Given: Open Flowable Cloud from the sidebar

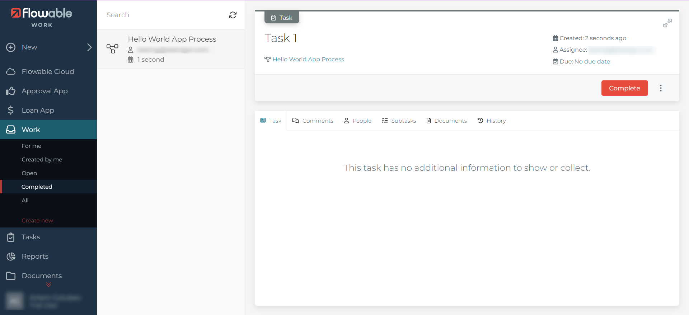Looking at the screenshot, I should 48,71.
